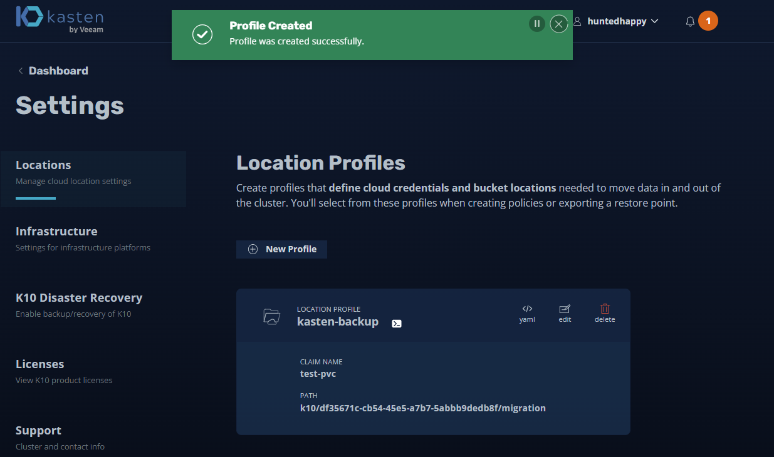Pause the Profile Created notification
Image resolution: width=774 pixels, height=457 pixels.
(536, 24)
